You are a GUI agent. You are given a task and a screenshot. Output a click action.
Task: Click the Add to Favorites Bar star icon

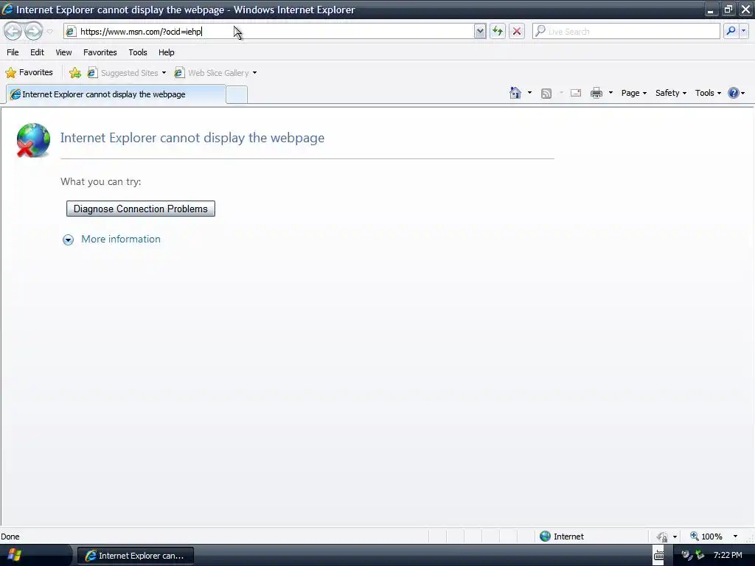(75, 73)
